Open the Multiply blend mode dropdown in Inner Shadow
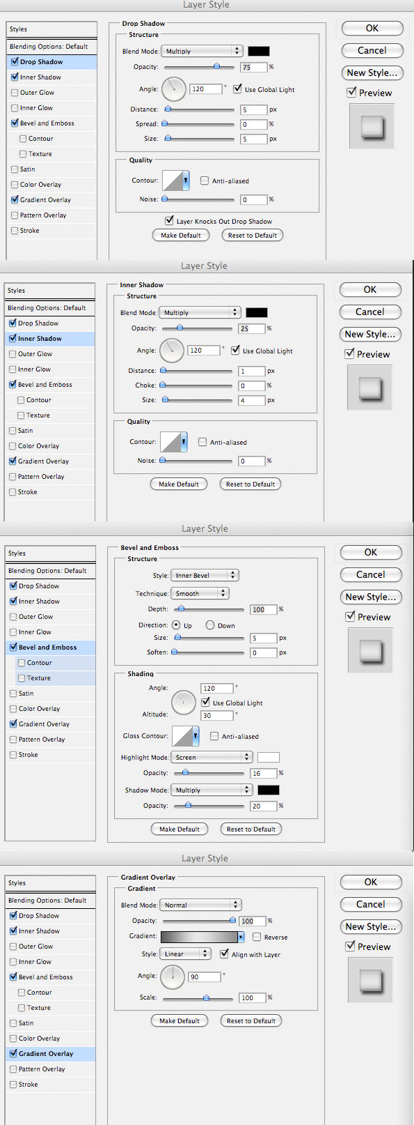The width and height of the screenshot is (414, 1125). (200, 312)
